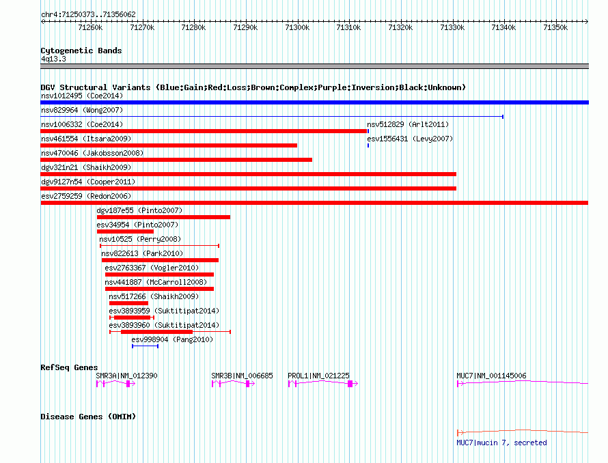This screenshot has width=608, height=463.
Task: Click the 71260k ruler tick label
Action: (x=90, y=27)
